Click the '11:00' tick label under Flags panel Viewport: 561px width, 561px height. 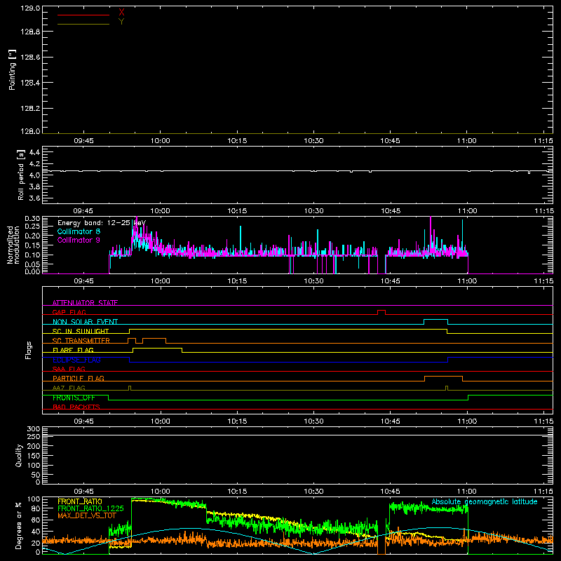[467, 421]
